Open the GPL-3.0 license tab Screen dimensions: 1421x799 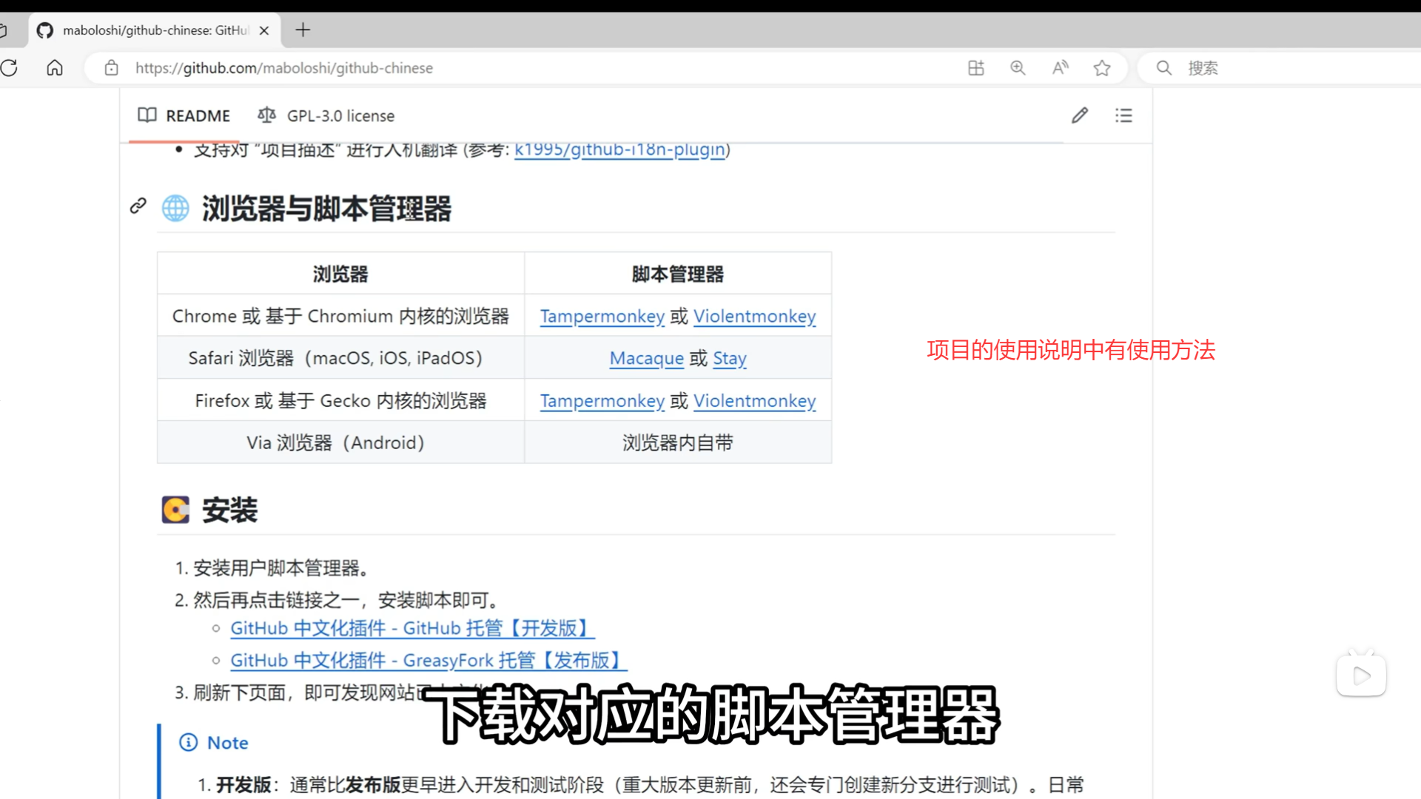[x=326, y=116]
